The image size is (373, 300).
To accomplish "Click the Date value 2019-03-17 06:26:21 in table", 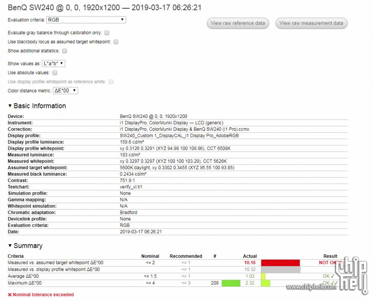I will (140, 232).
